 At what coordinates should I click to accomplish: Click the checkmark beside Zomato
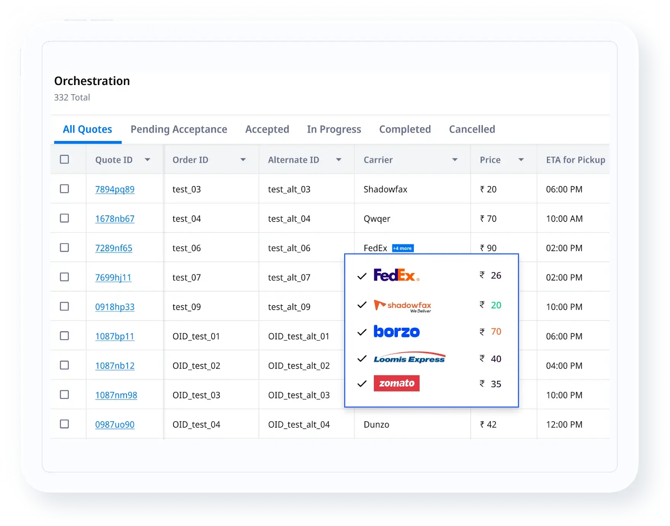(362, 383)
